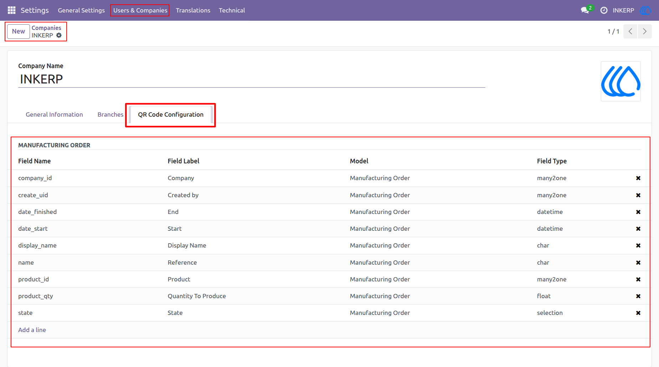
Task: Click the New button
Action: 19,31
